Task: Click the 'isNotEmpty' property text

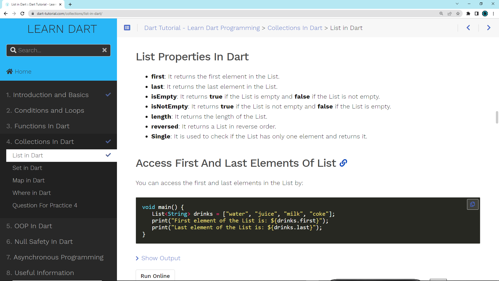Action: point(169,106)
